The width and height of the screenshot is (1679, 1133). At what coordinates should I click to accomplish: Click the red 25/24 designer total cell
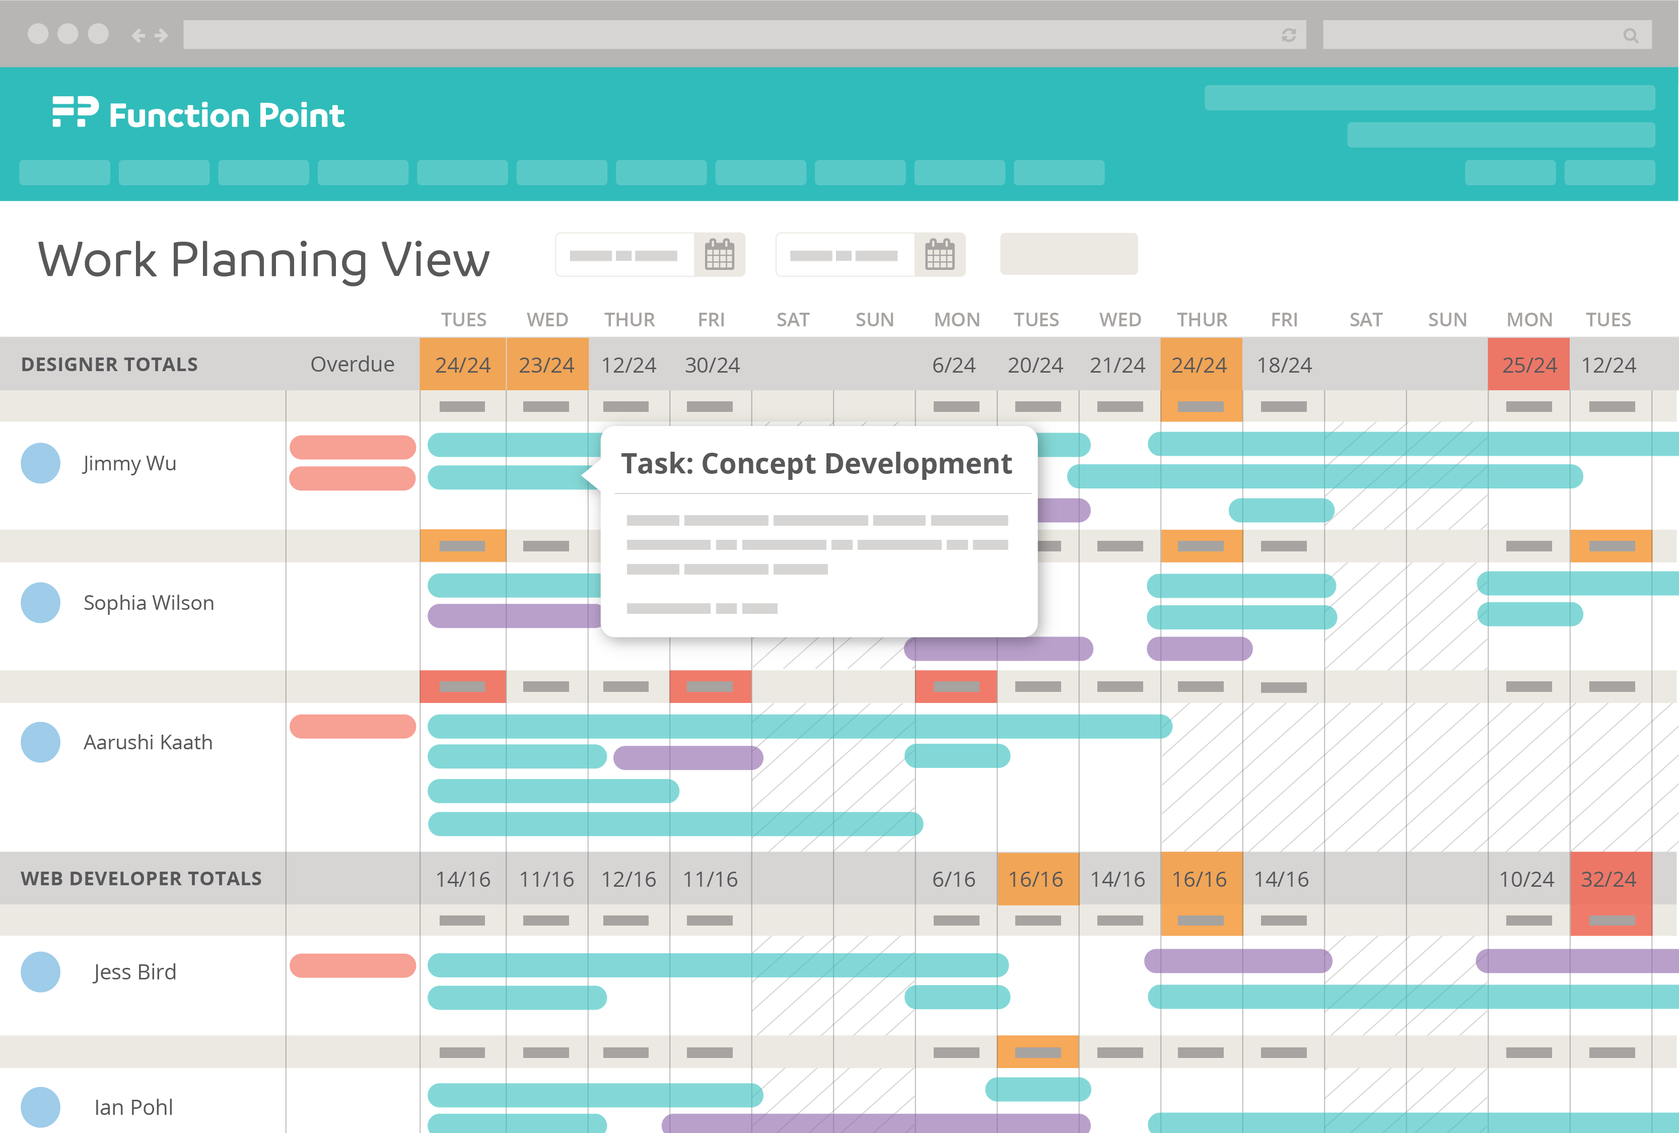click(1529, 365)
